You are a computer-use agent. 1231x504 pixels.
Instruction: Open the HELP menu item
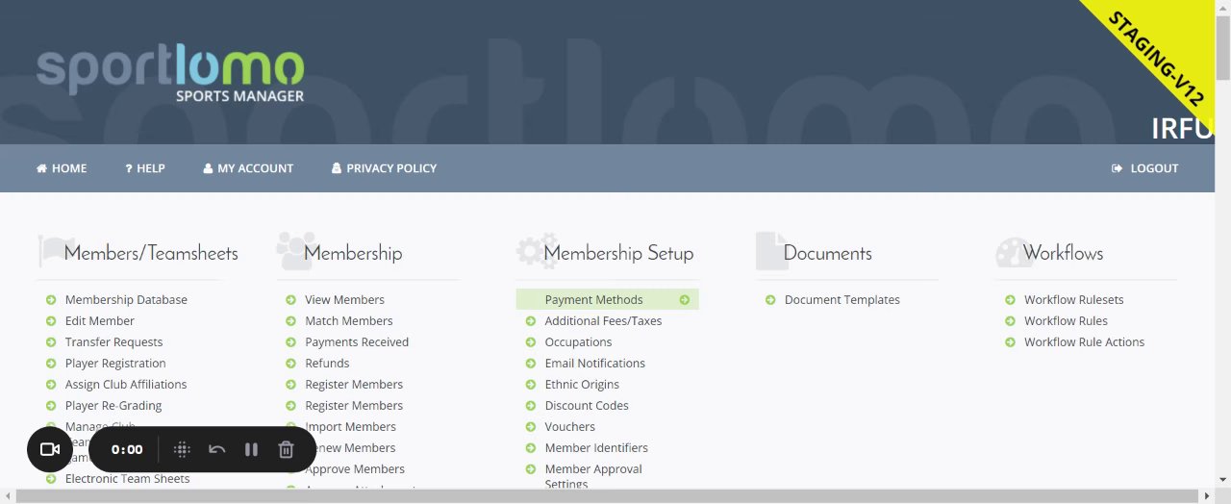tap(145, 168)
